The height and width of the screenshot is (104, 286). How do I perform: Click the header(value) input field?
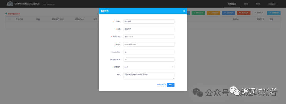click(x=149, y=60)
